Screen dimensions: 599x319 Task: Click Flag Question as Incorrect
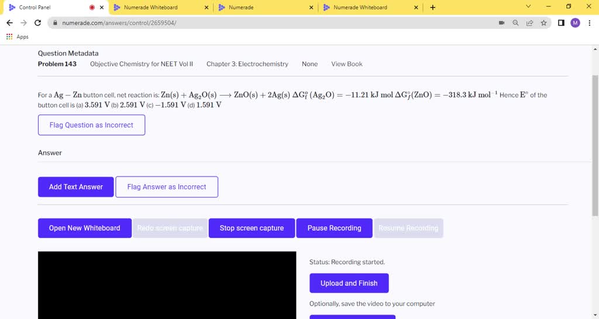(x=91, y=125)
